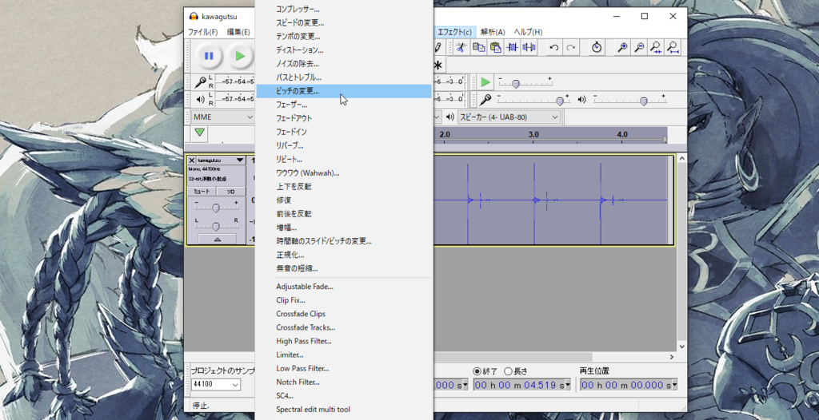Open the 解析(A) menu
This screenshot has width=819, height=420.
click(x=493, y=32)
